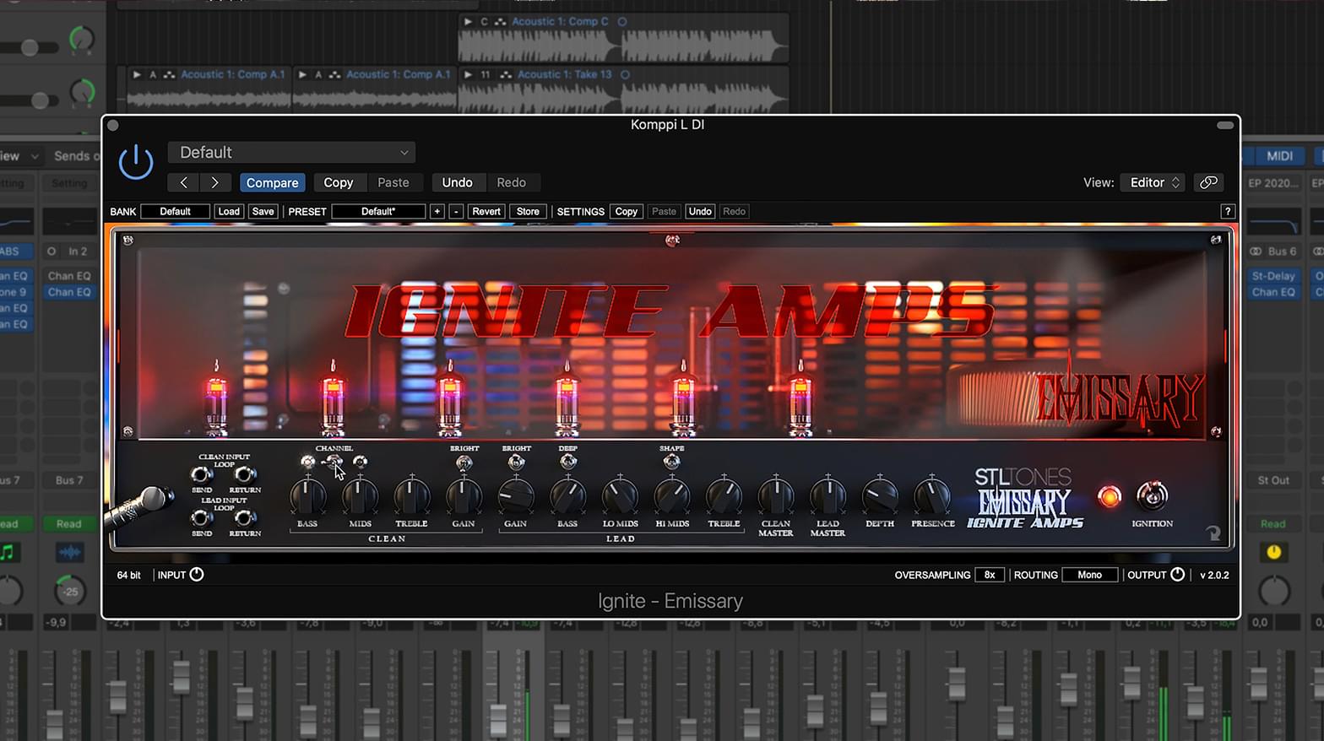Select St-Delay insert slot in the mixer
Viewport: 1324px width, 741px height.
click(1273, 276)
